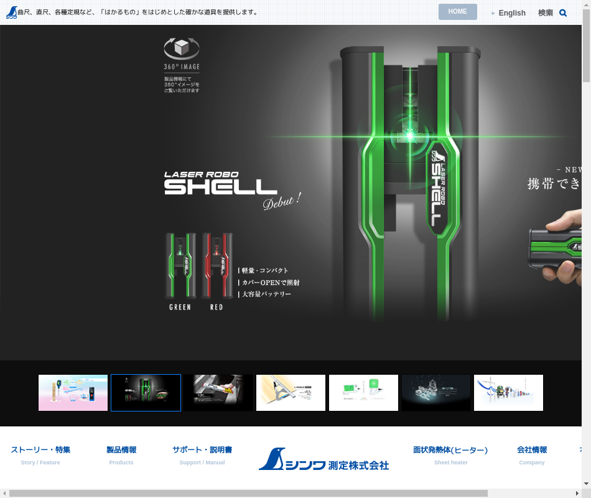Open the 会社情報 Company menu
Viewport: 591px width, 498px height.
532,450
